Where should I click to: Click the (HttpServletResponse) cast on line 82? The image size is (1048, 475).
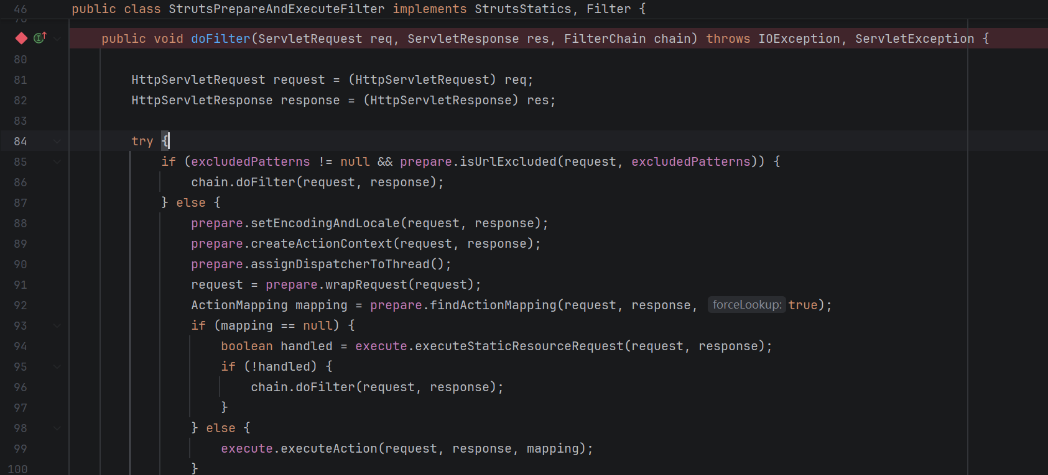point(441,101)
